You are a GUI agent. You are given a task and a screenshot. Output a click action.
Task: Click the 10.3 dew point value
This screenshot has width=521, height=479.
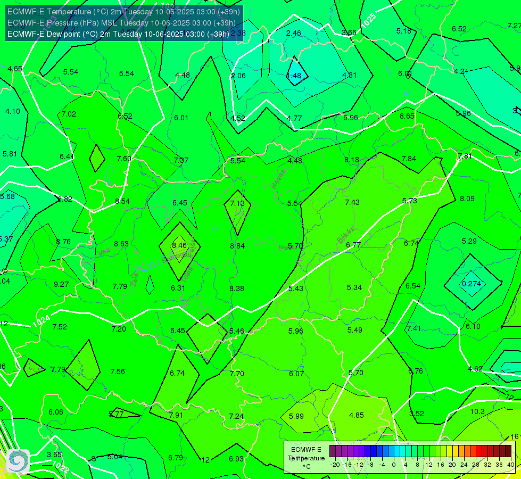coord(477,411)
